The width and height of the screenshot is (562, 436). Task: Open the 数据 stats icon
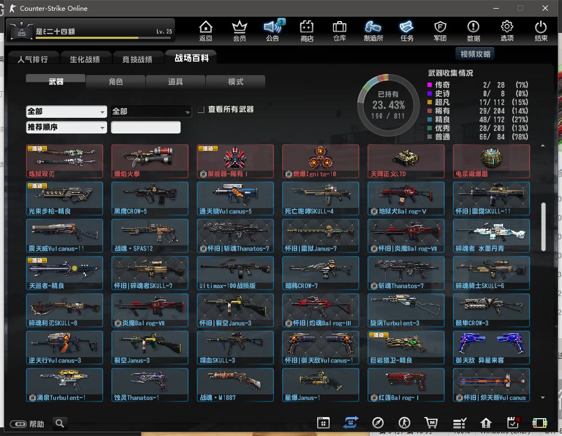(x=473, y=30)
